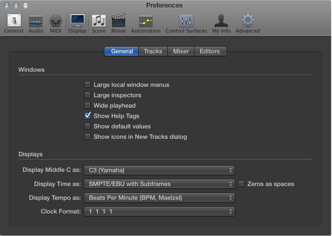Close the Preferences window
The image size is (332, 236).
pyautogui.click(x=7, y=5)
